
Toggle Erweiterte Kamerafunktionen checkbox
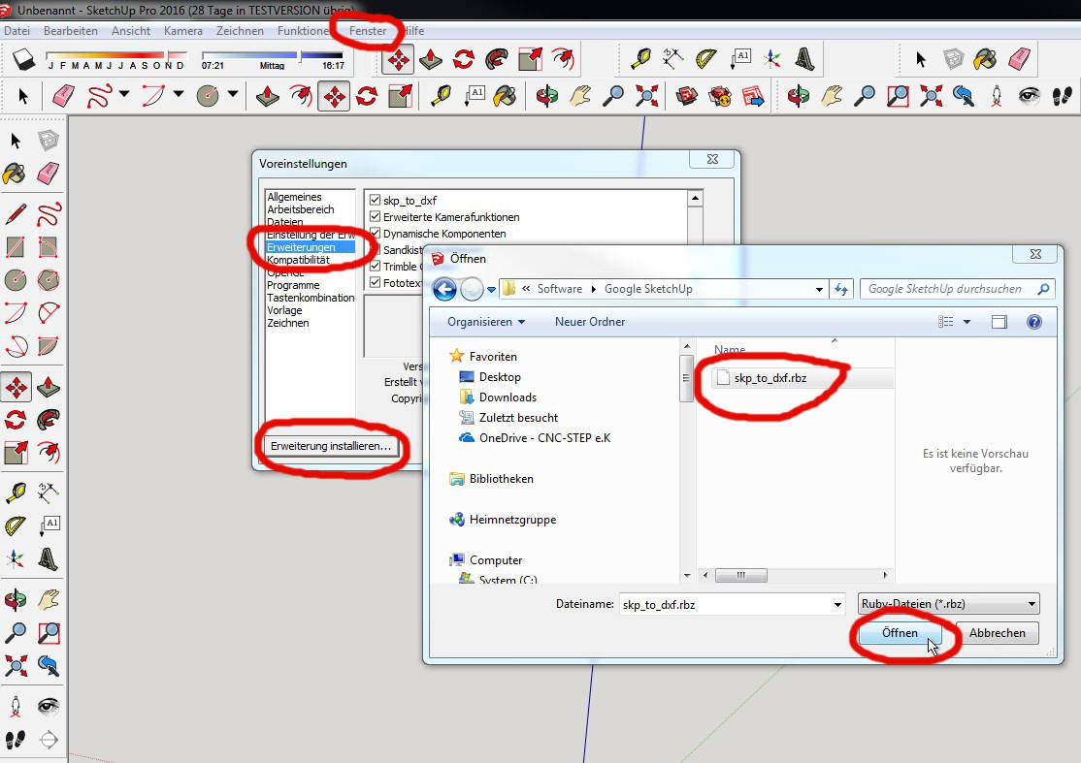375,216
